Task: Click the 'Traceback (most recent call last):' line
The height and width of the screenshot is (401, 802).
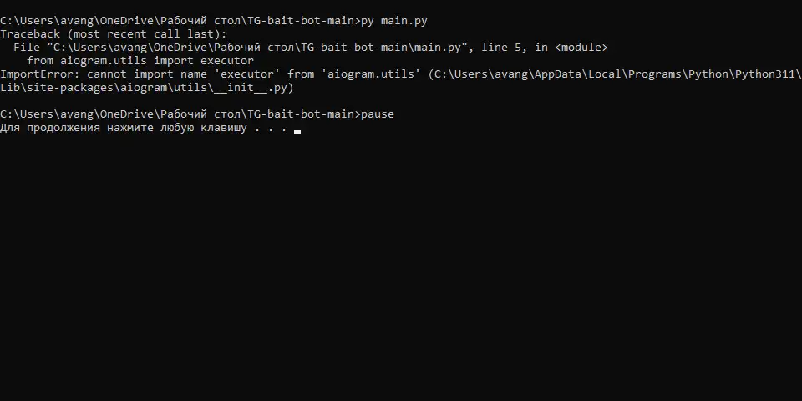Action: [x=113, y=34]
